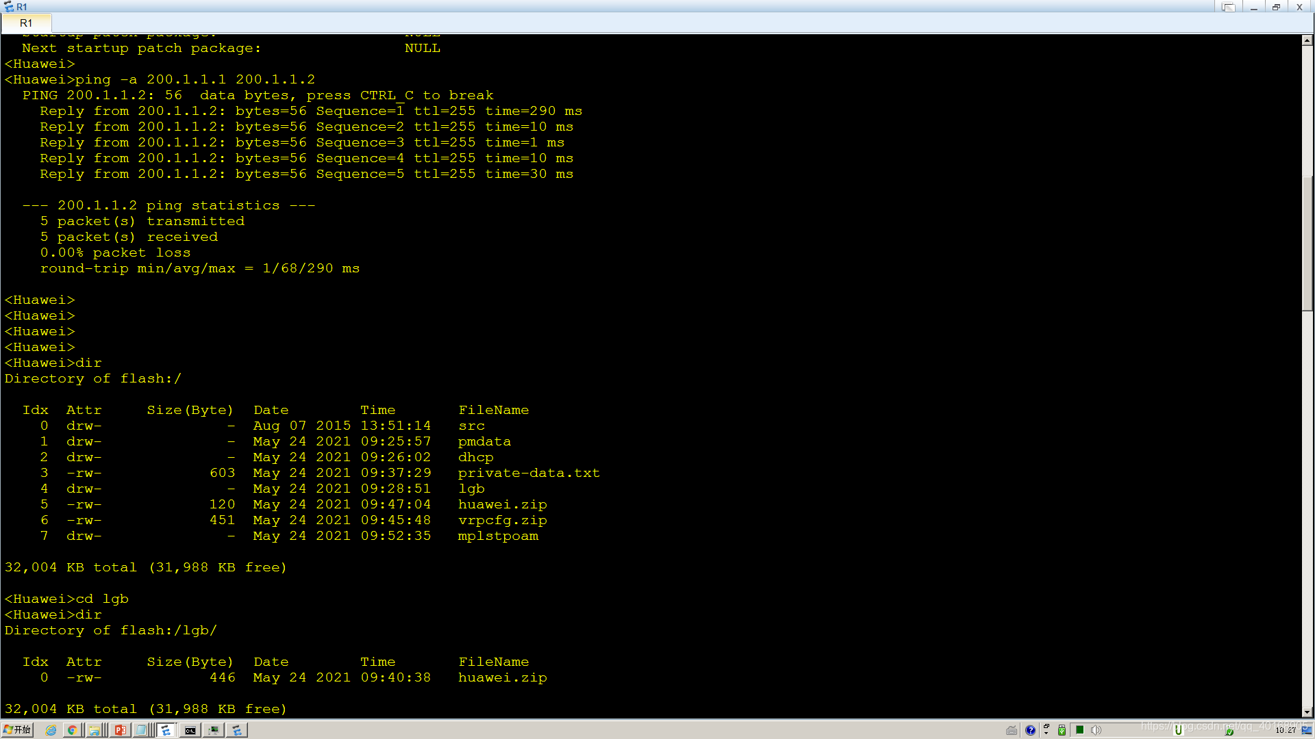The image size is (1315, 739).
Task: Open the volume speaker tray icon
Action: (1096, 730)
